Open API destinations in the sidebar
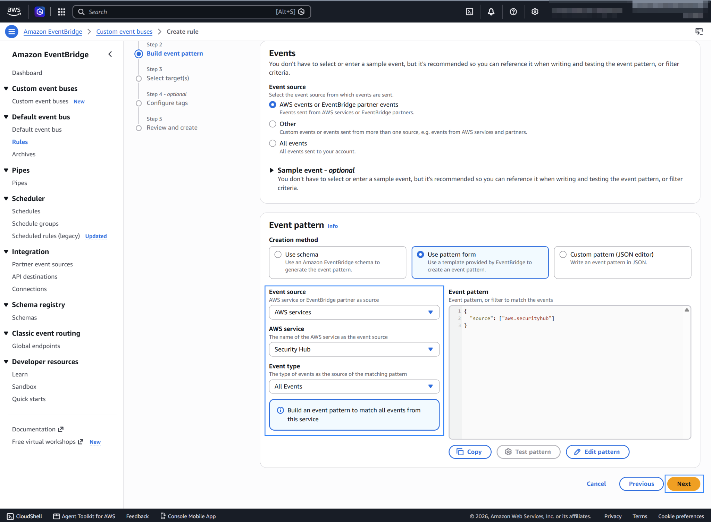711x522 pixels. tap(35, 276)
